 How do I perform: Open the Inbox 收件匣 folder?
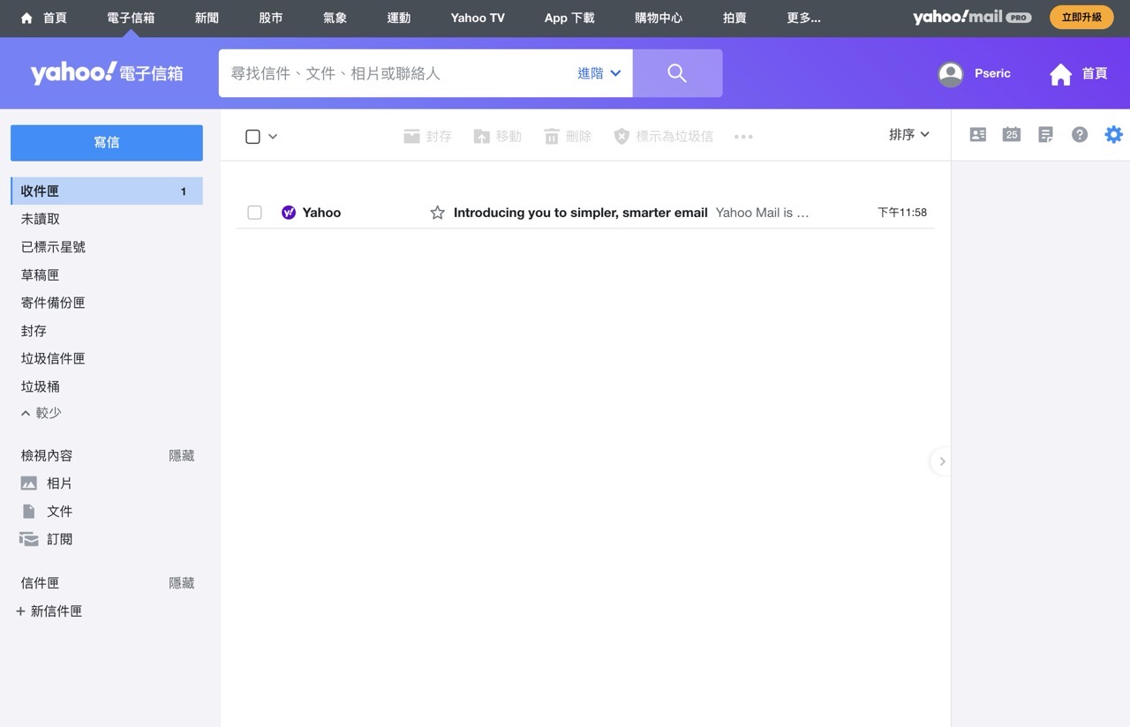107,191
